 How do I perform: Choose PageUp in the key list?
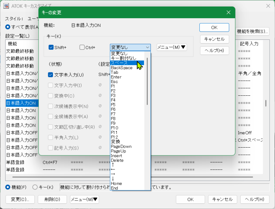127,151
